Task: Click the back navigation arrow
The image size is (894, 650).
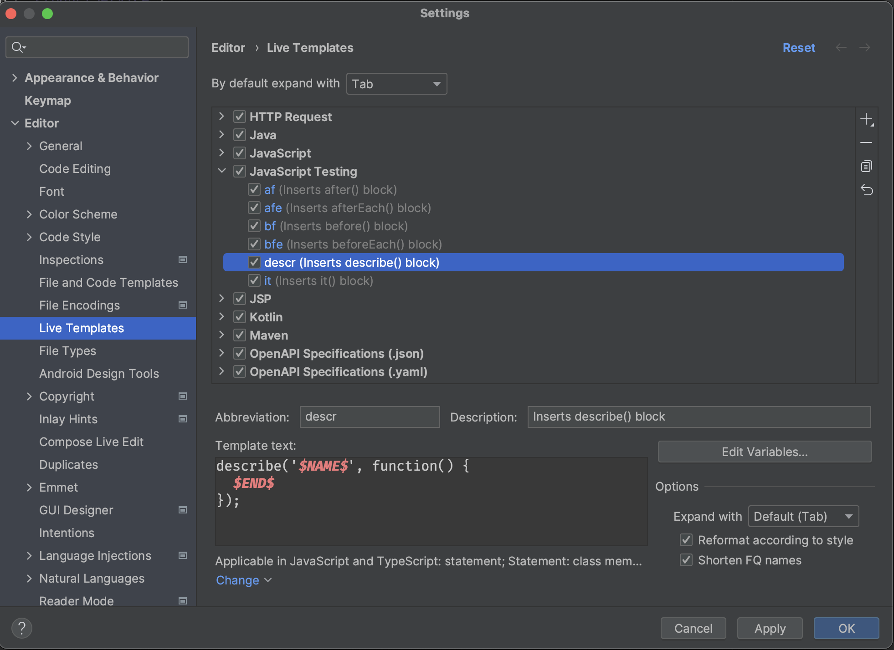Action: (x=841, y=47)
